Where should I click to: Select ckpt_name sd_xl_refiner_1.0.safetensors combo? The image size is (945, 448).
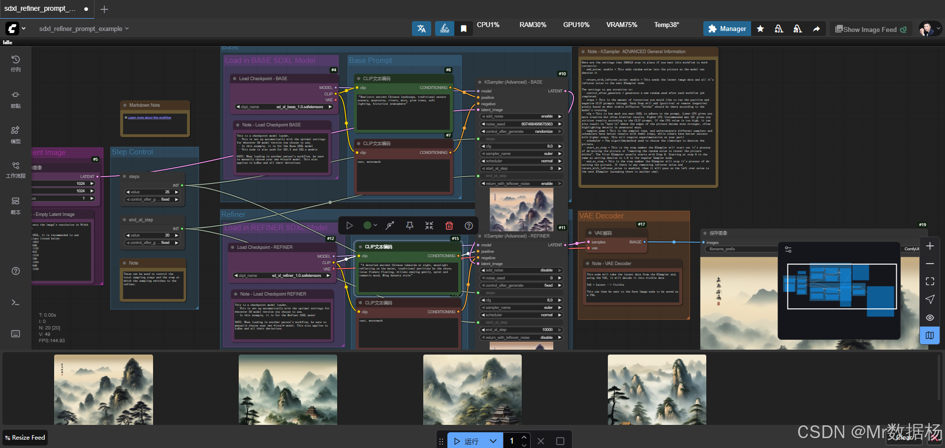click(x=283, y=275)
